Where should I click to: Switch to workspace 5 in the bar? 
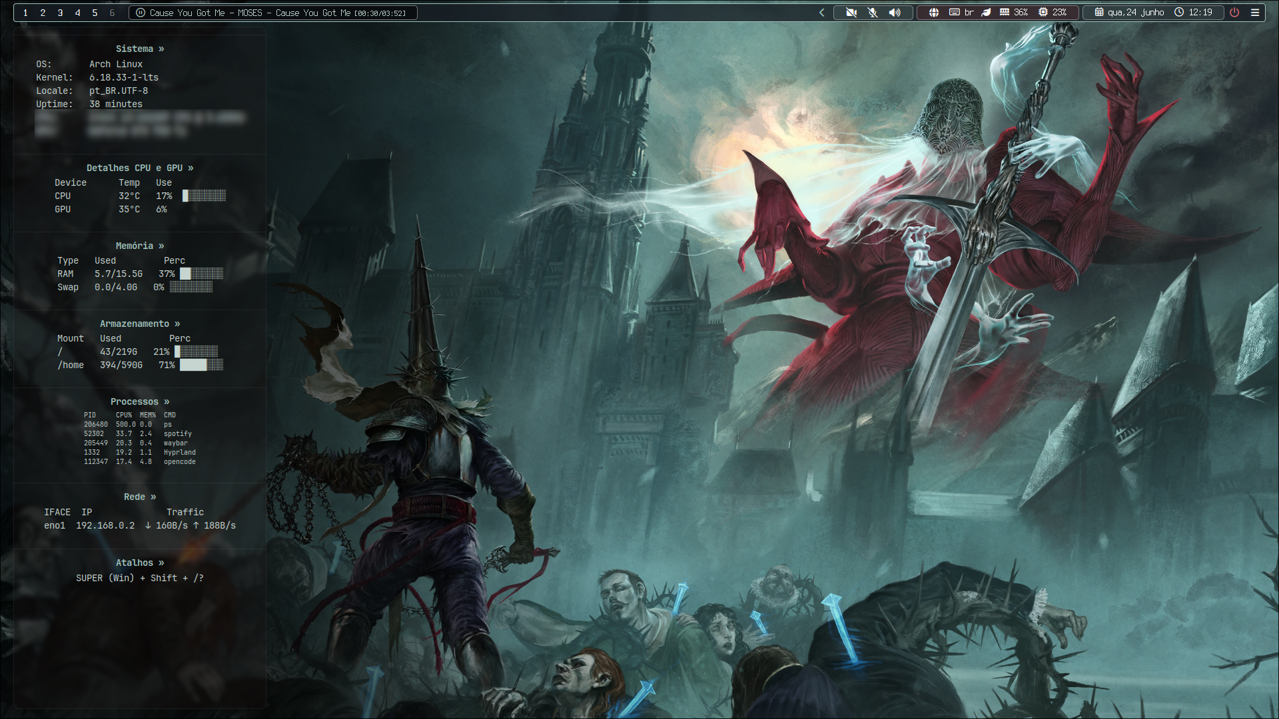click(x=95, y=13)
